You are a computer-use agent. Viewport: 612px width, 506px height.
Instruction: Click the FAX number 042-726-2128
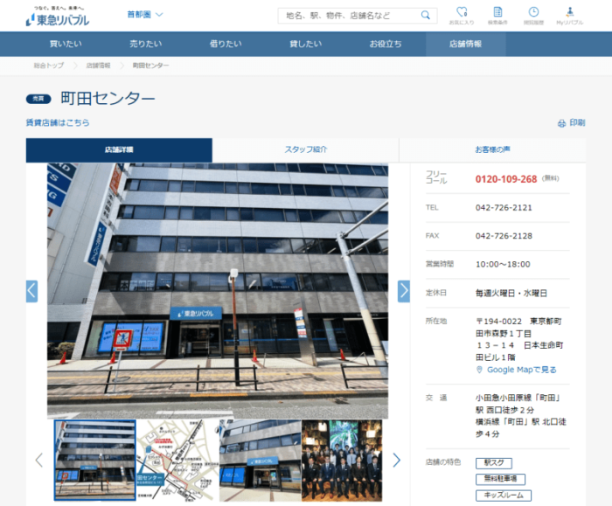(504, 236)
